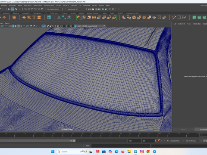Switch to the Sculpting shelf tab
This screenshot has width=207, height=155.
6,13
